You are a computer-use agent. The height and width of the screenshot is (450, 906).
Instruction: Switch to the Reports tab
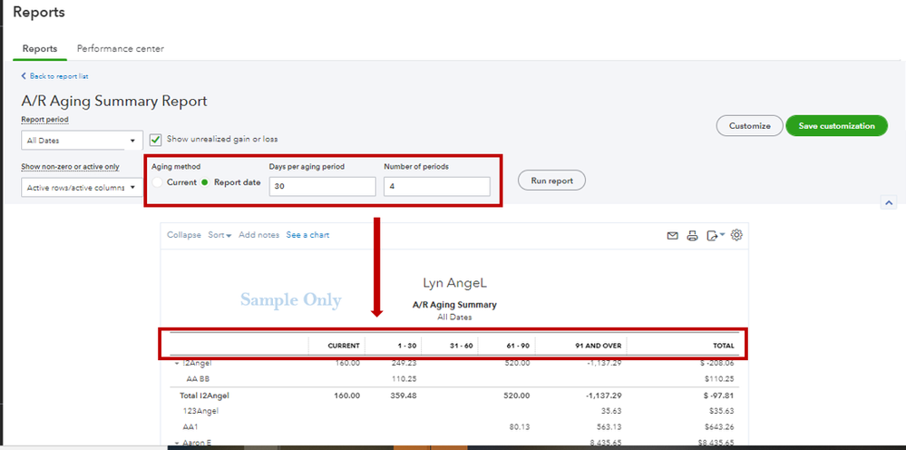[40, 48]
